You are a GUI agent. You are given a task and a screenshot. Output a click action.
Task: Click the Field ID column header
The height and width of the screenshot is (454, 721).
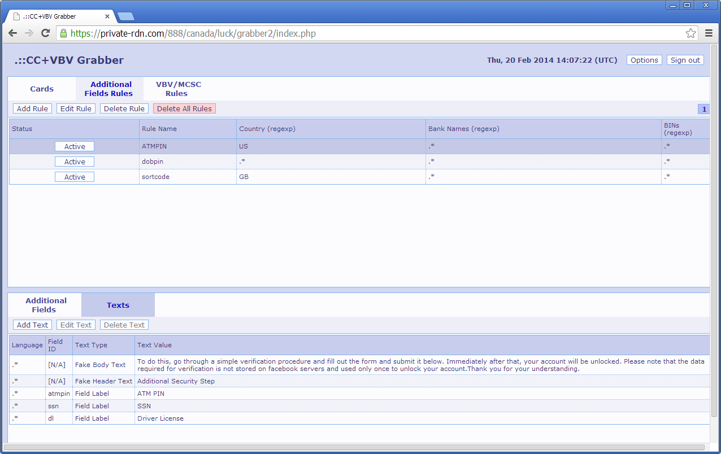[59, 345]
